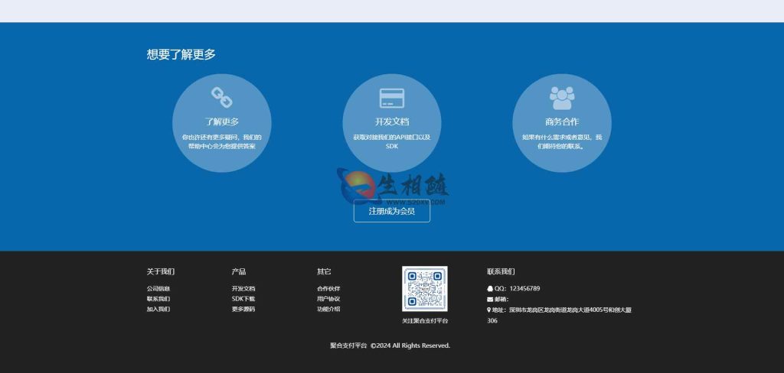Viewport: 784px width, 373px height.
Task: Click the 其它 footer column heading
Action: pos(324,271)
